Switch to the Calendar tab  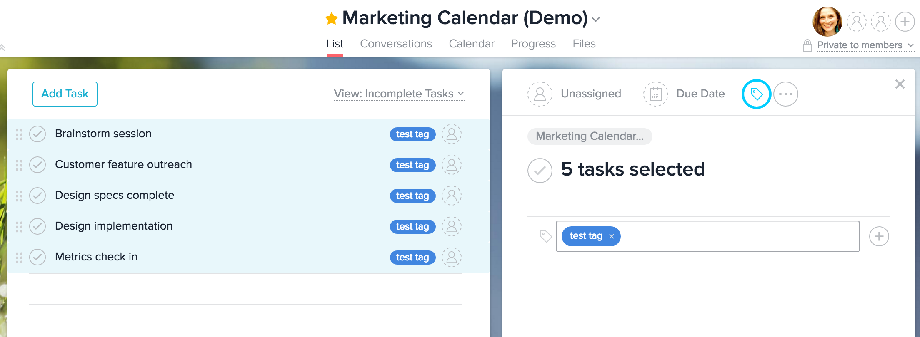pos(472,44)
